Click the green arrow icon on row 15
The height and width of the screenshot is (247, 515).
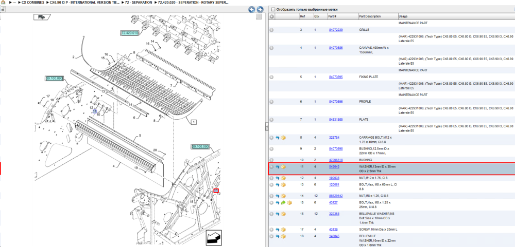point(283,203)
